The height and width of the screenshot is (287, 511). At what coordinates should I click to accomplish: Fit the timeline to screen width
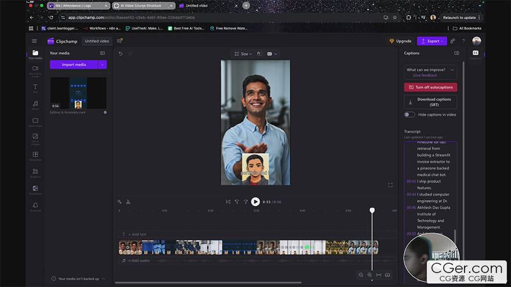379,275
